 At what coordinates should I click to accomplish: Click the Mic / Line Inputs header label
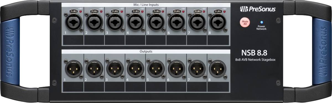[x=146, y=5]
